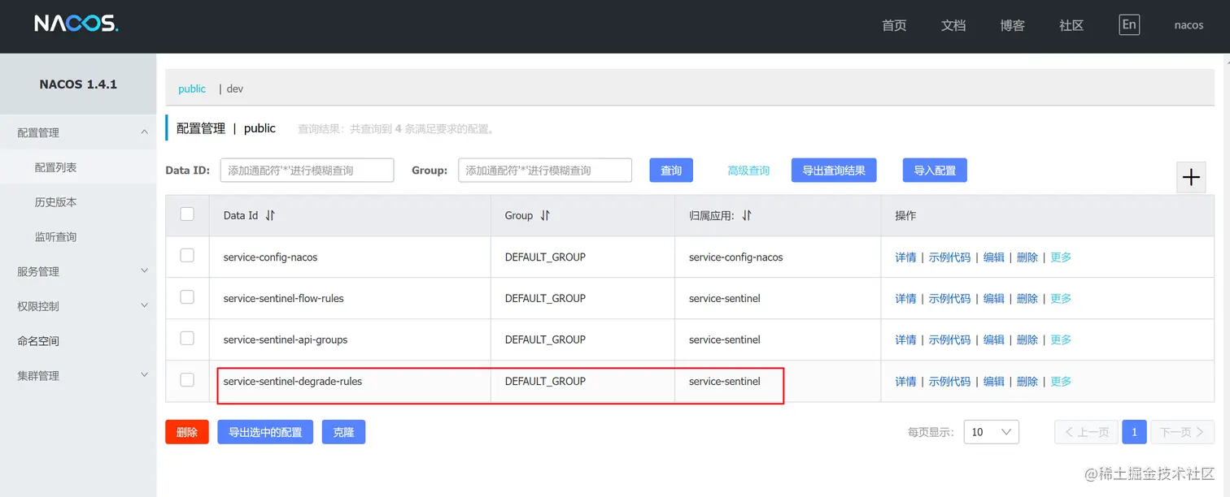Switch to the dev namespace tab

pos(234,89)
